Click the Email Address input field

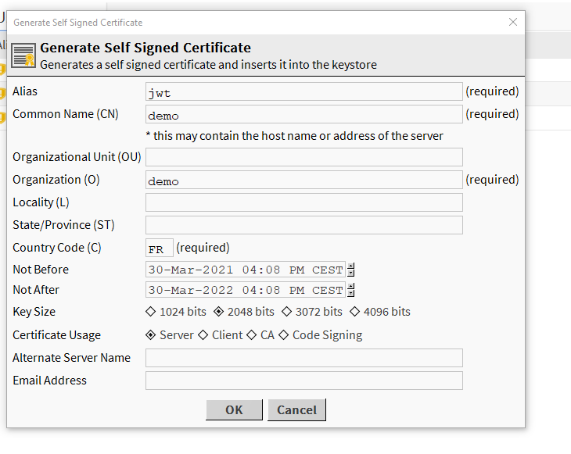pyautogui.click(x=303, y=381)
